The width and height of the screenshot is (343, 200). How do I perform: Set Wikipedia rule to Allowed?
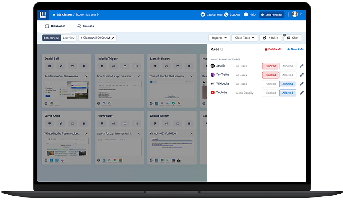pyautogui.click(x=288, y=84)
